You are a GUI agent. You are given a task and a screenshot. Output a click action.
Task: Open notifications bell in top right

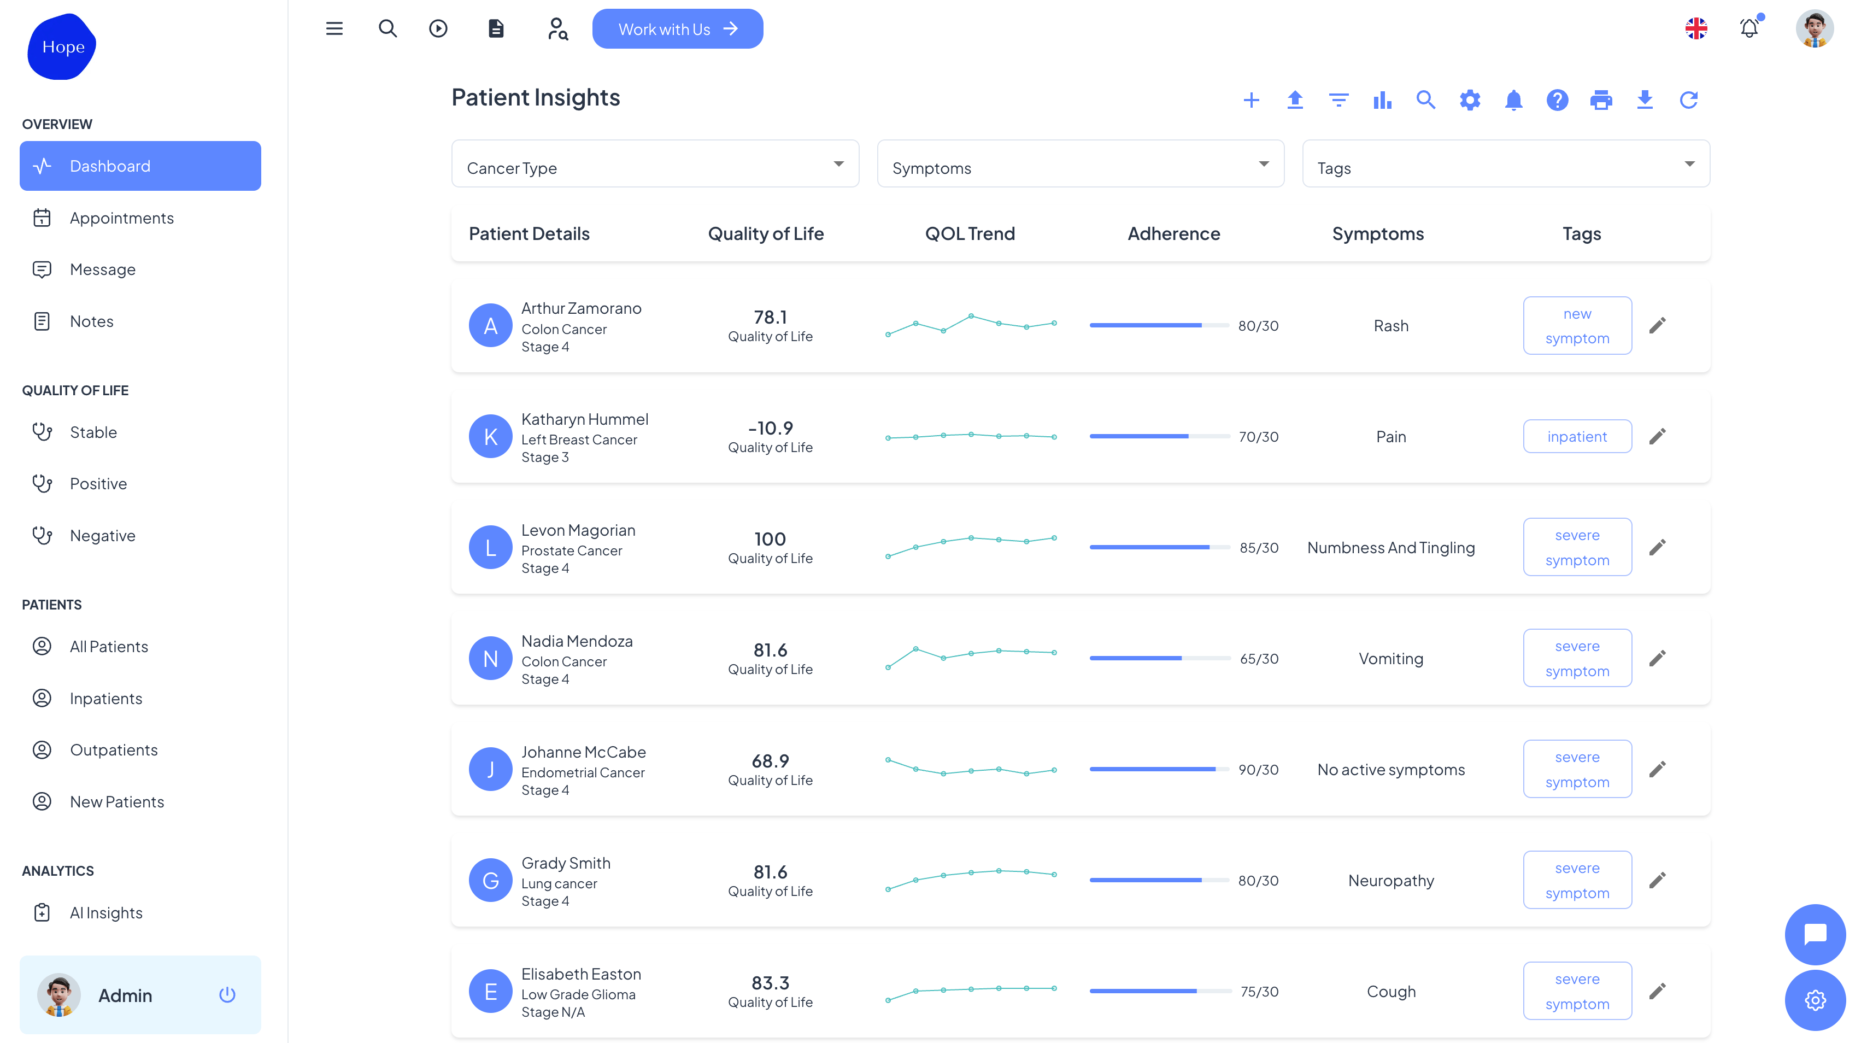coord(1749,28)
